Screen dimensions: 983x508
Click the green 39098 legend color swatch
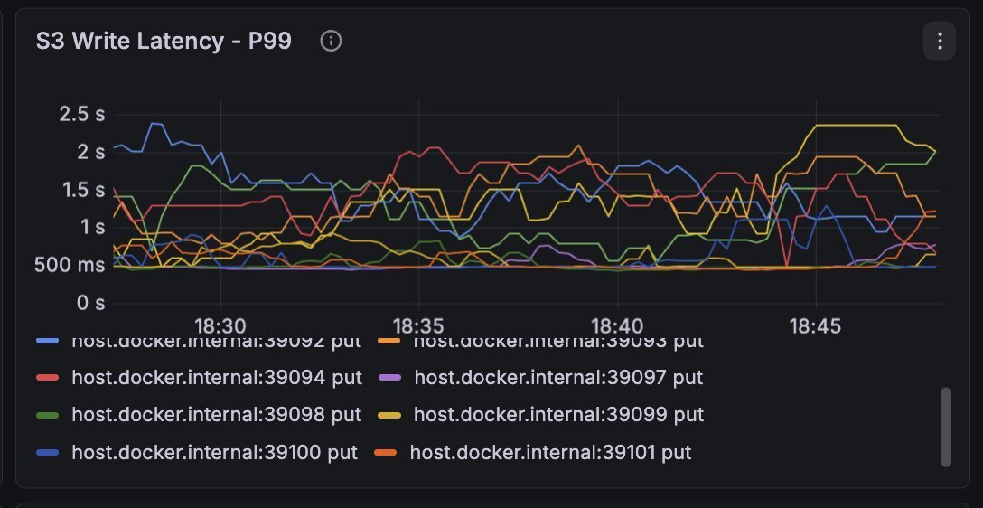click(48, 415)
